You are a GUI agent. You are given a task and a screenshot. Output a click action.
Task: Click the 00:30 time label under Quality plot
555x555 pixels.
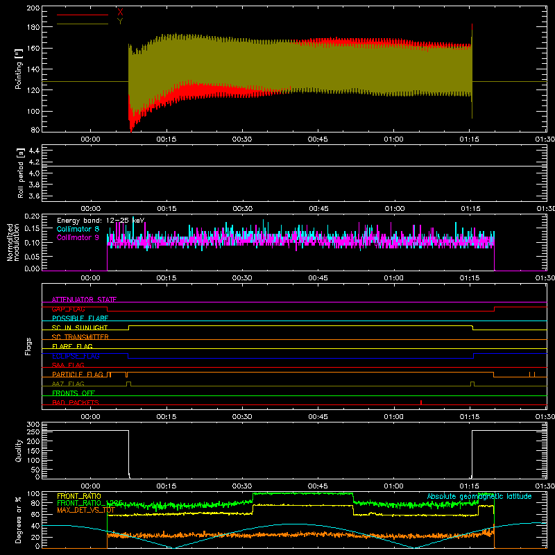click(x=242, y=486)
